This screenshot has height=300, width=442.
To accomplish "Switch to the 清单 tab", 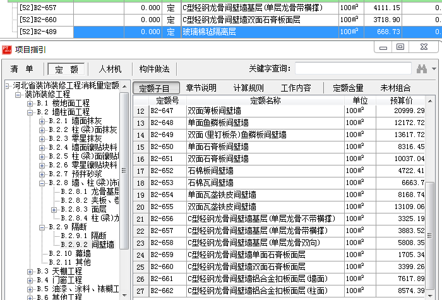I will pos(22,69).
